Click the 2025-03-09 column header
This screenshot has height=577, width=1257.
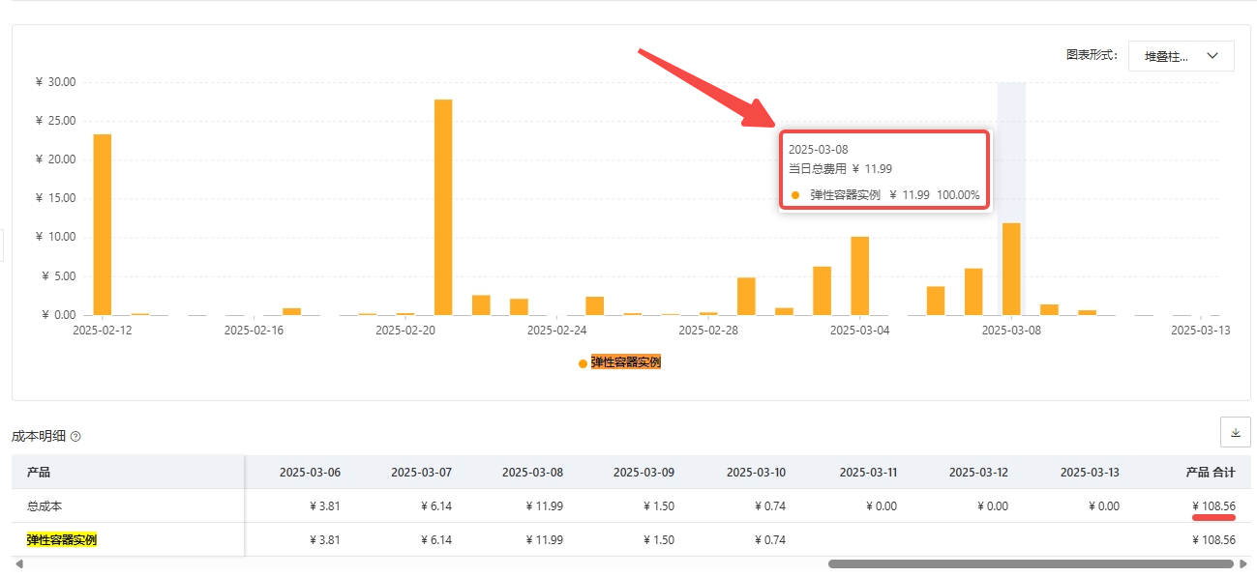pyautogui.click(x=643, y=473)
